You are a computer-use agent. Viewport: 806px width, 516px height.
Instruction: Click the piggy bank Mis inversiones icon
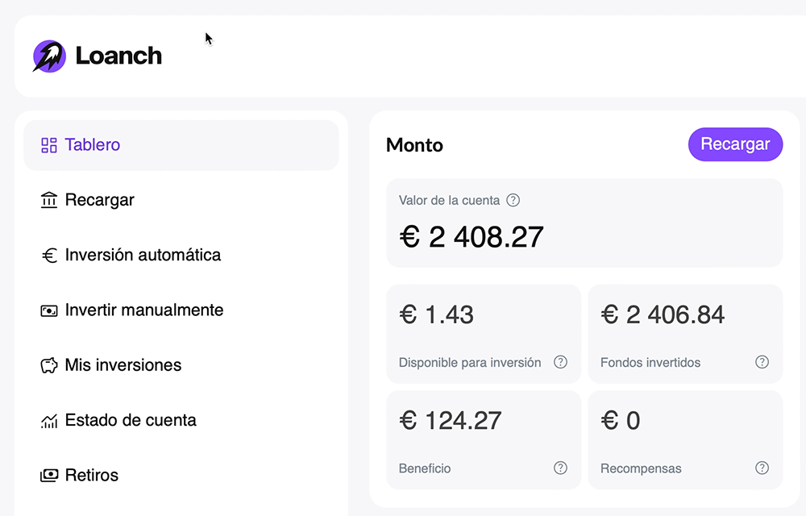point(49,365)
